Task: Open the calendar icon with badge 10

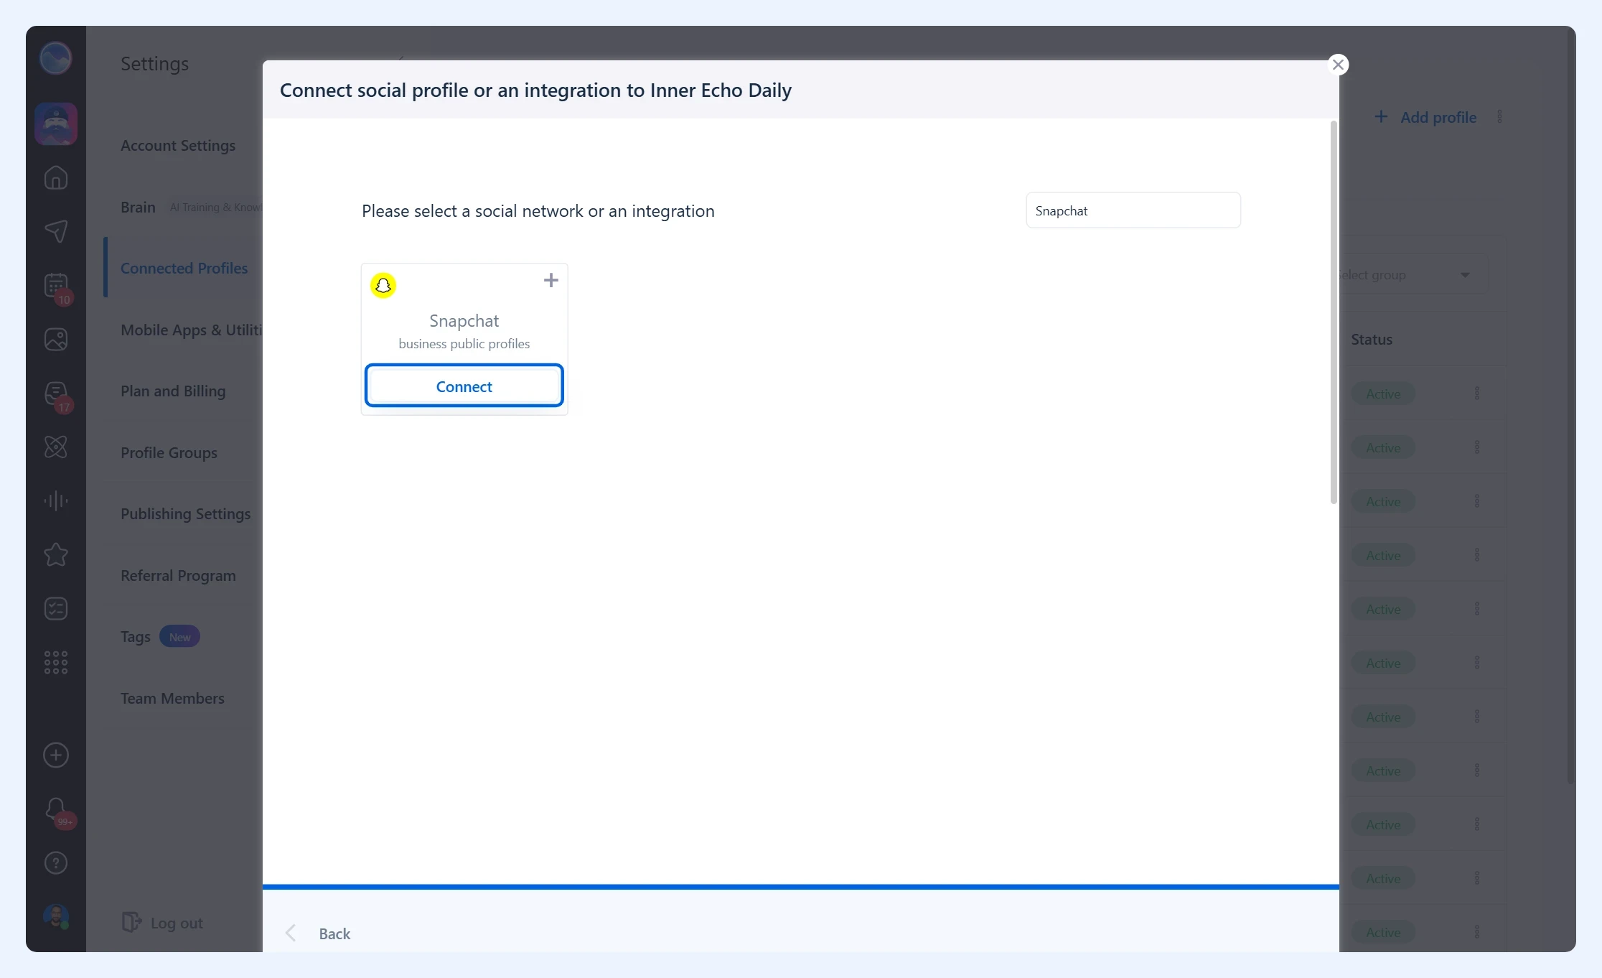Action: [x=56, y=286]
